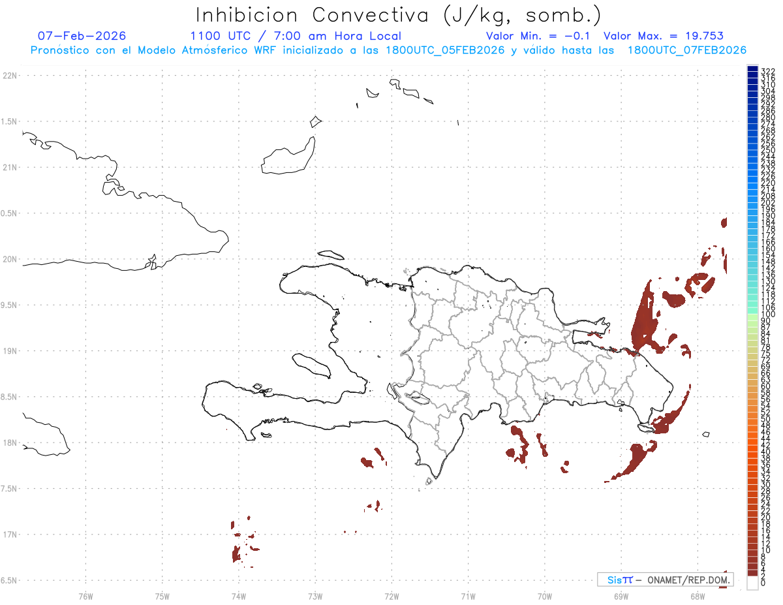Click the color scale value "100"
This screenshot has height=605, width=783.
(x=768, y=314)
